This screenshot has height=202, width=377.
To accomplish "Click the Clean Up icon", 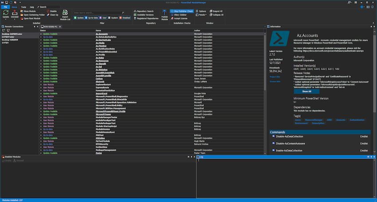I will point(47,15).
